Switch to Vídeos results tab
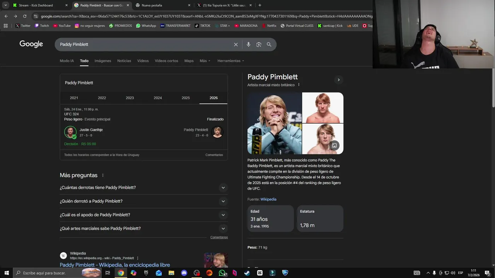Screen dimensions: 495x278 (143, 61)
